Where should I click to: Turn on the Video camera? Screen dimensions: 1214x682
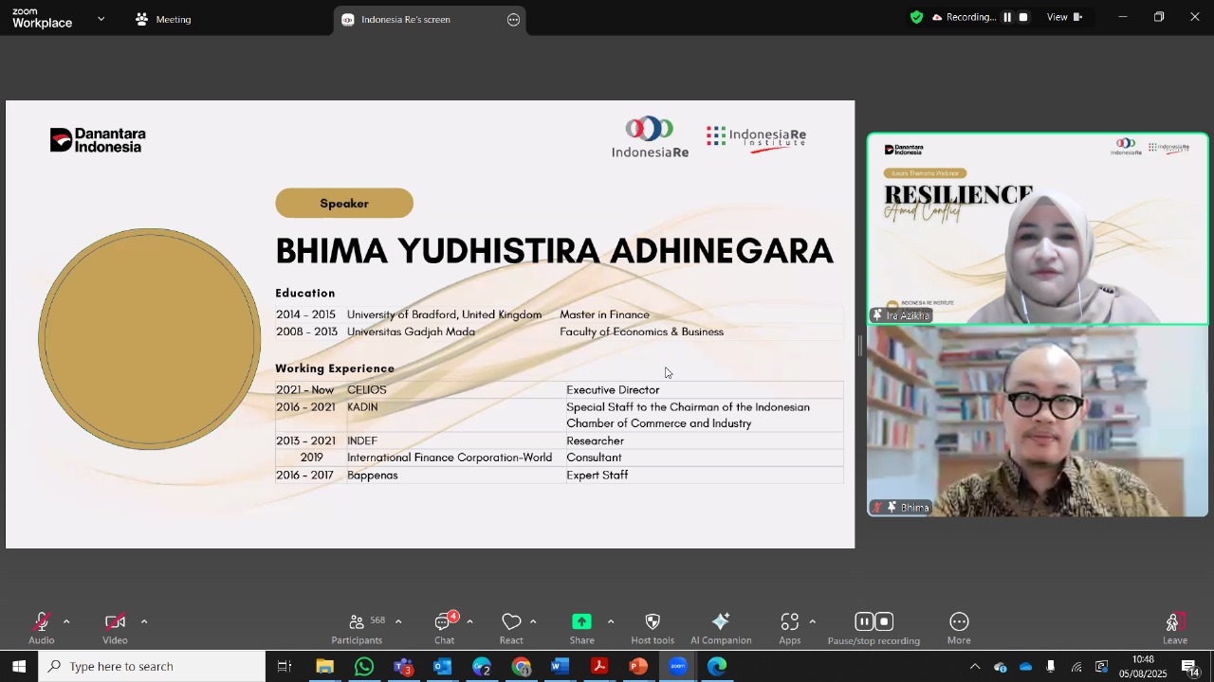[115, 622]
